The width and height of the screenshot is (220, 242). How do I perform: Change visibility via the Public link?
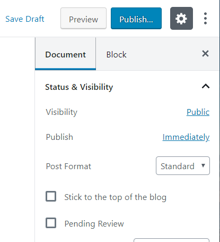(x=198, y=112)
